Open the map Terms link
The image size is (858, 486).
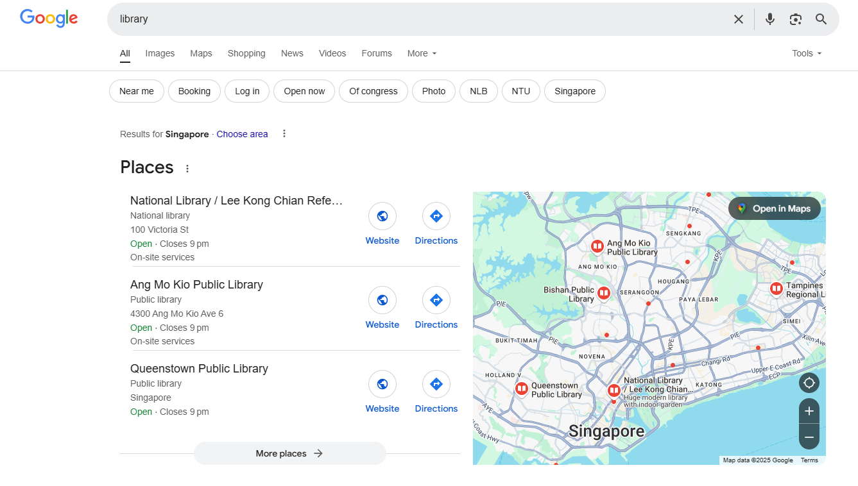coord(809,460)
